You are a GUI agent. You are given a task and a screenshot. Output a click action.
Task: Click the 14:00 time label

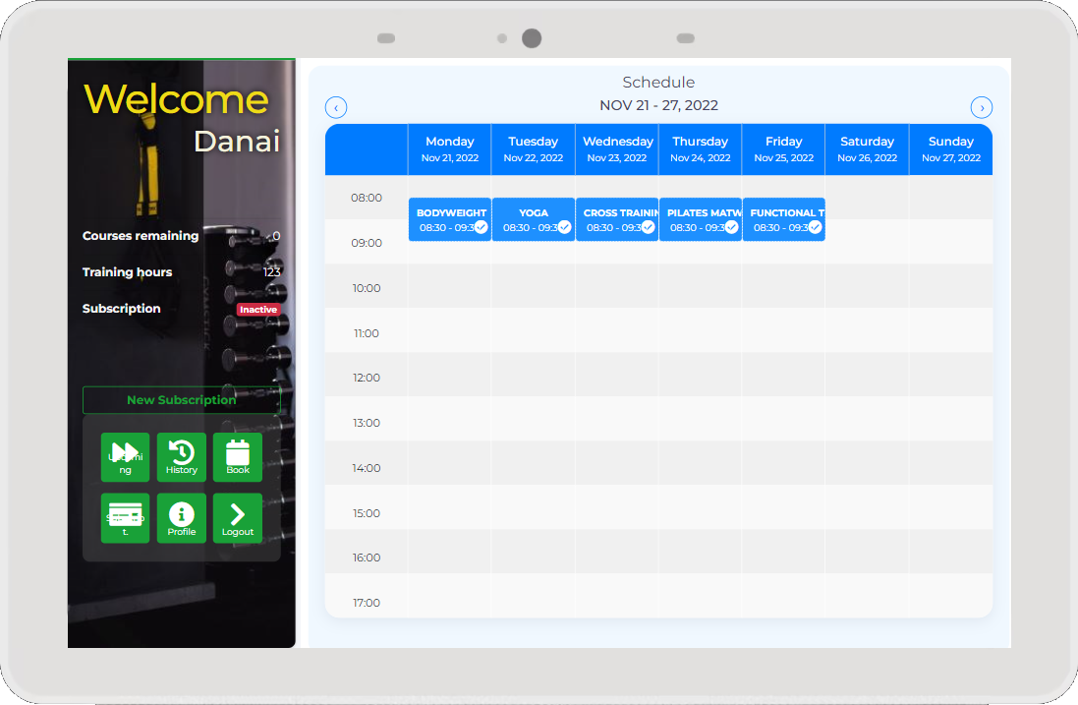[367, 468]
